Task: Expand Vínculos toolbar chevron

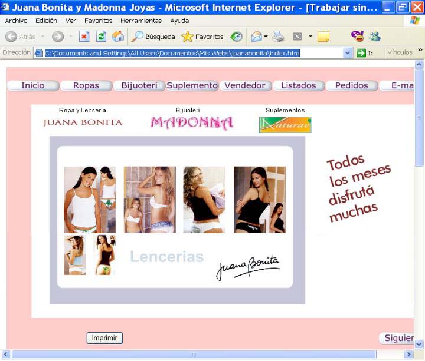Action: (x=420, y=50)
